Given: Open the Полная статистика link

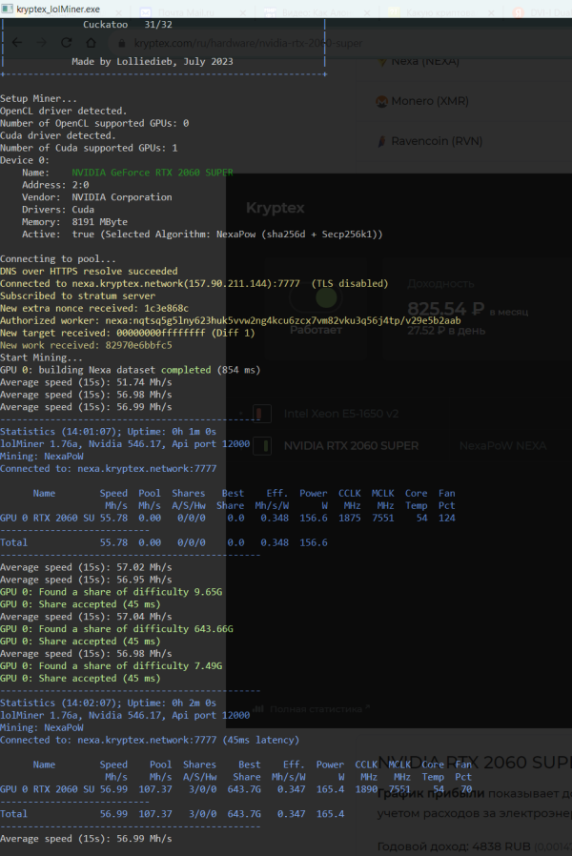Looking at the screenshot, I should [316, 709].
